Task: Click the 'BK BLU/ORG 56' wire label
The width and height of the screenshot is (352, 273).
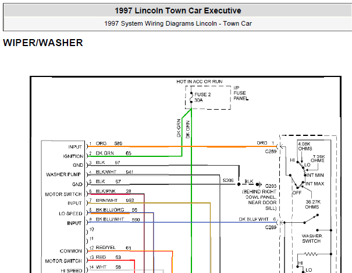Action: coord(116,210)
